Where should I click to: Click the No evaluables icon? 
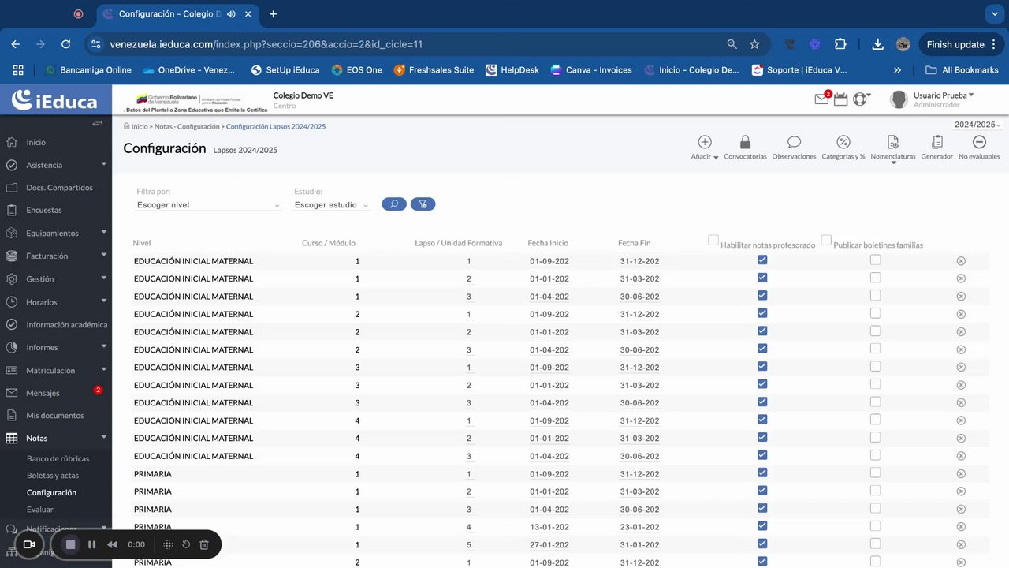tap(979, 143)
